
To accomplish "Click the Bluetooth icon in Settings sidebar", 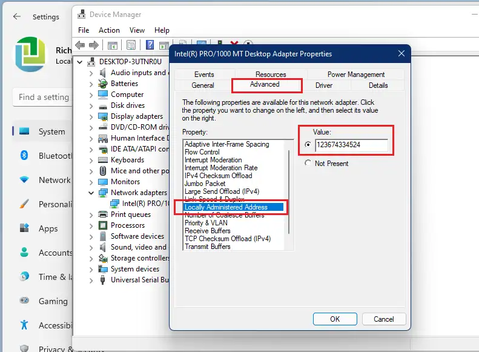I will [x=24, y=155].
